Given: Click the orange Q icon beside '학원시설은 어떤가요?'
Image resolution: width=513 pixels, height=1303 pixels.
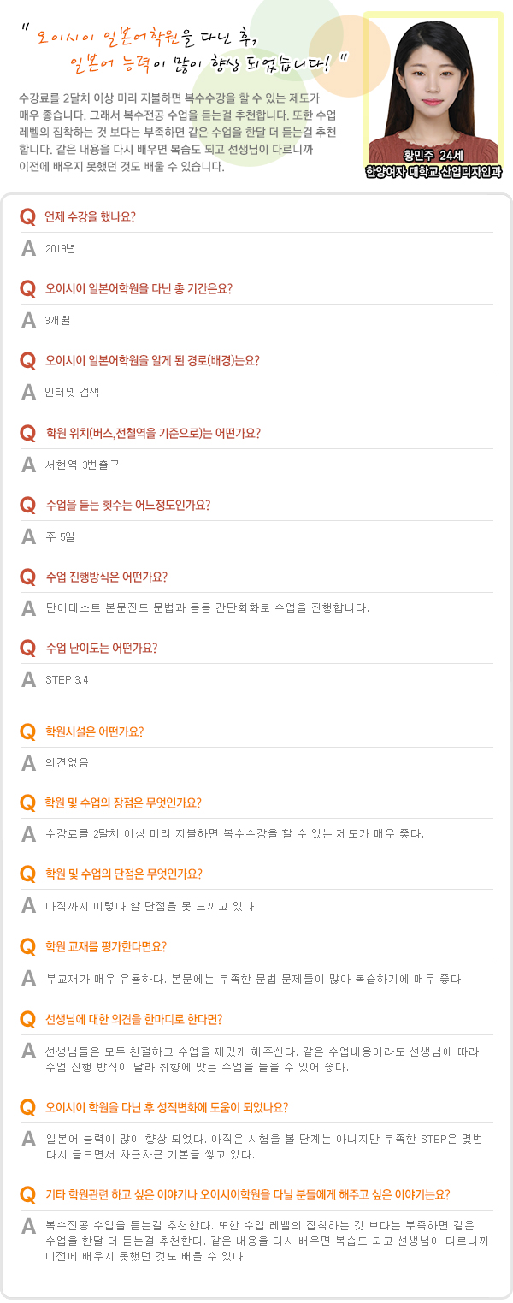Looking at the screenshot, I should (x=27, y=732).
